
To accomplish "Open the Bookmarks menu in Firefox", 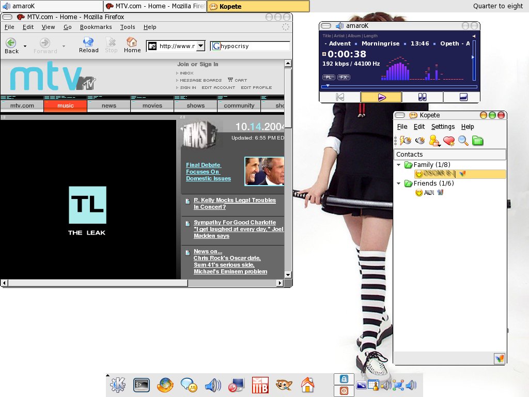I will click(x=96, y=27).
